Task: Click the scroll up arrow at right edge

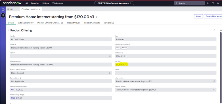Action: (221, 30)
